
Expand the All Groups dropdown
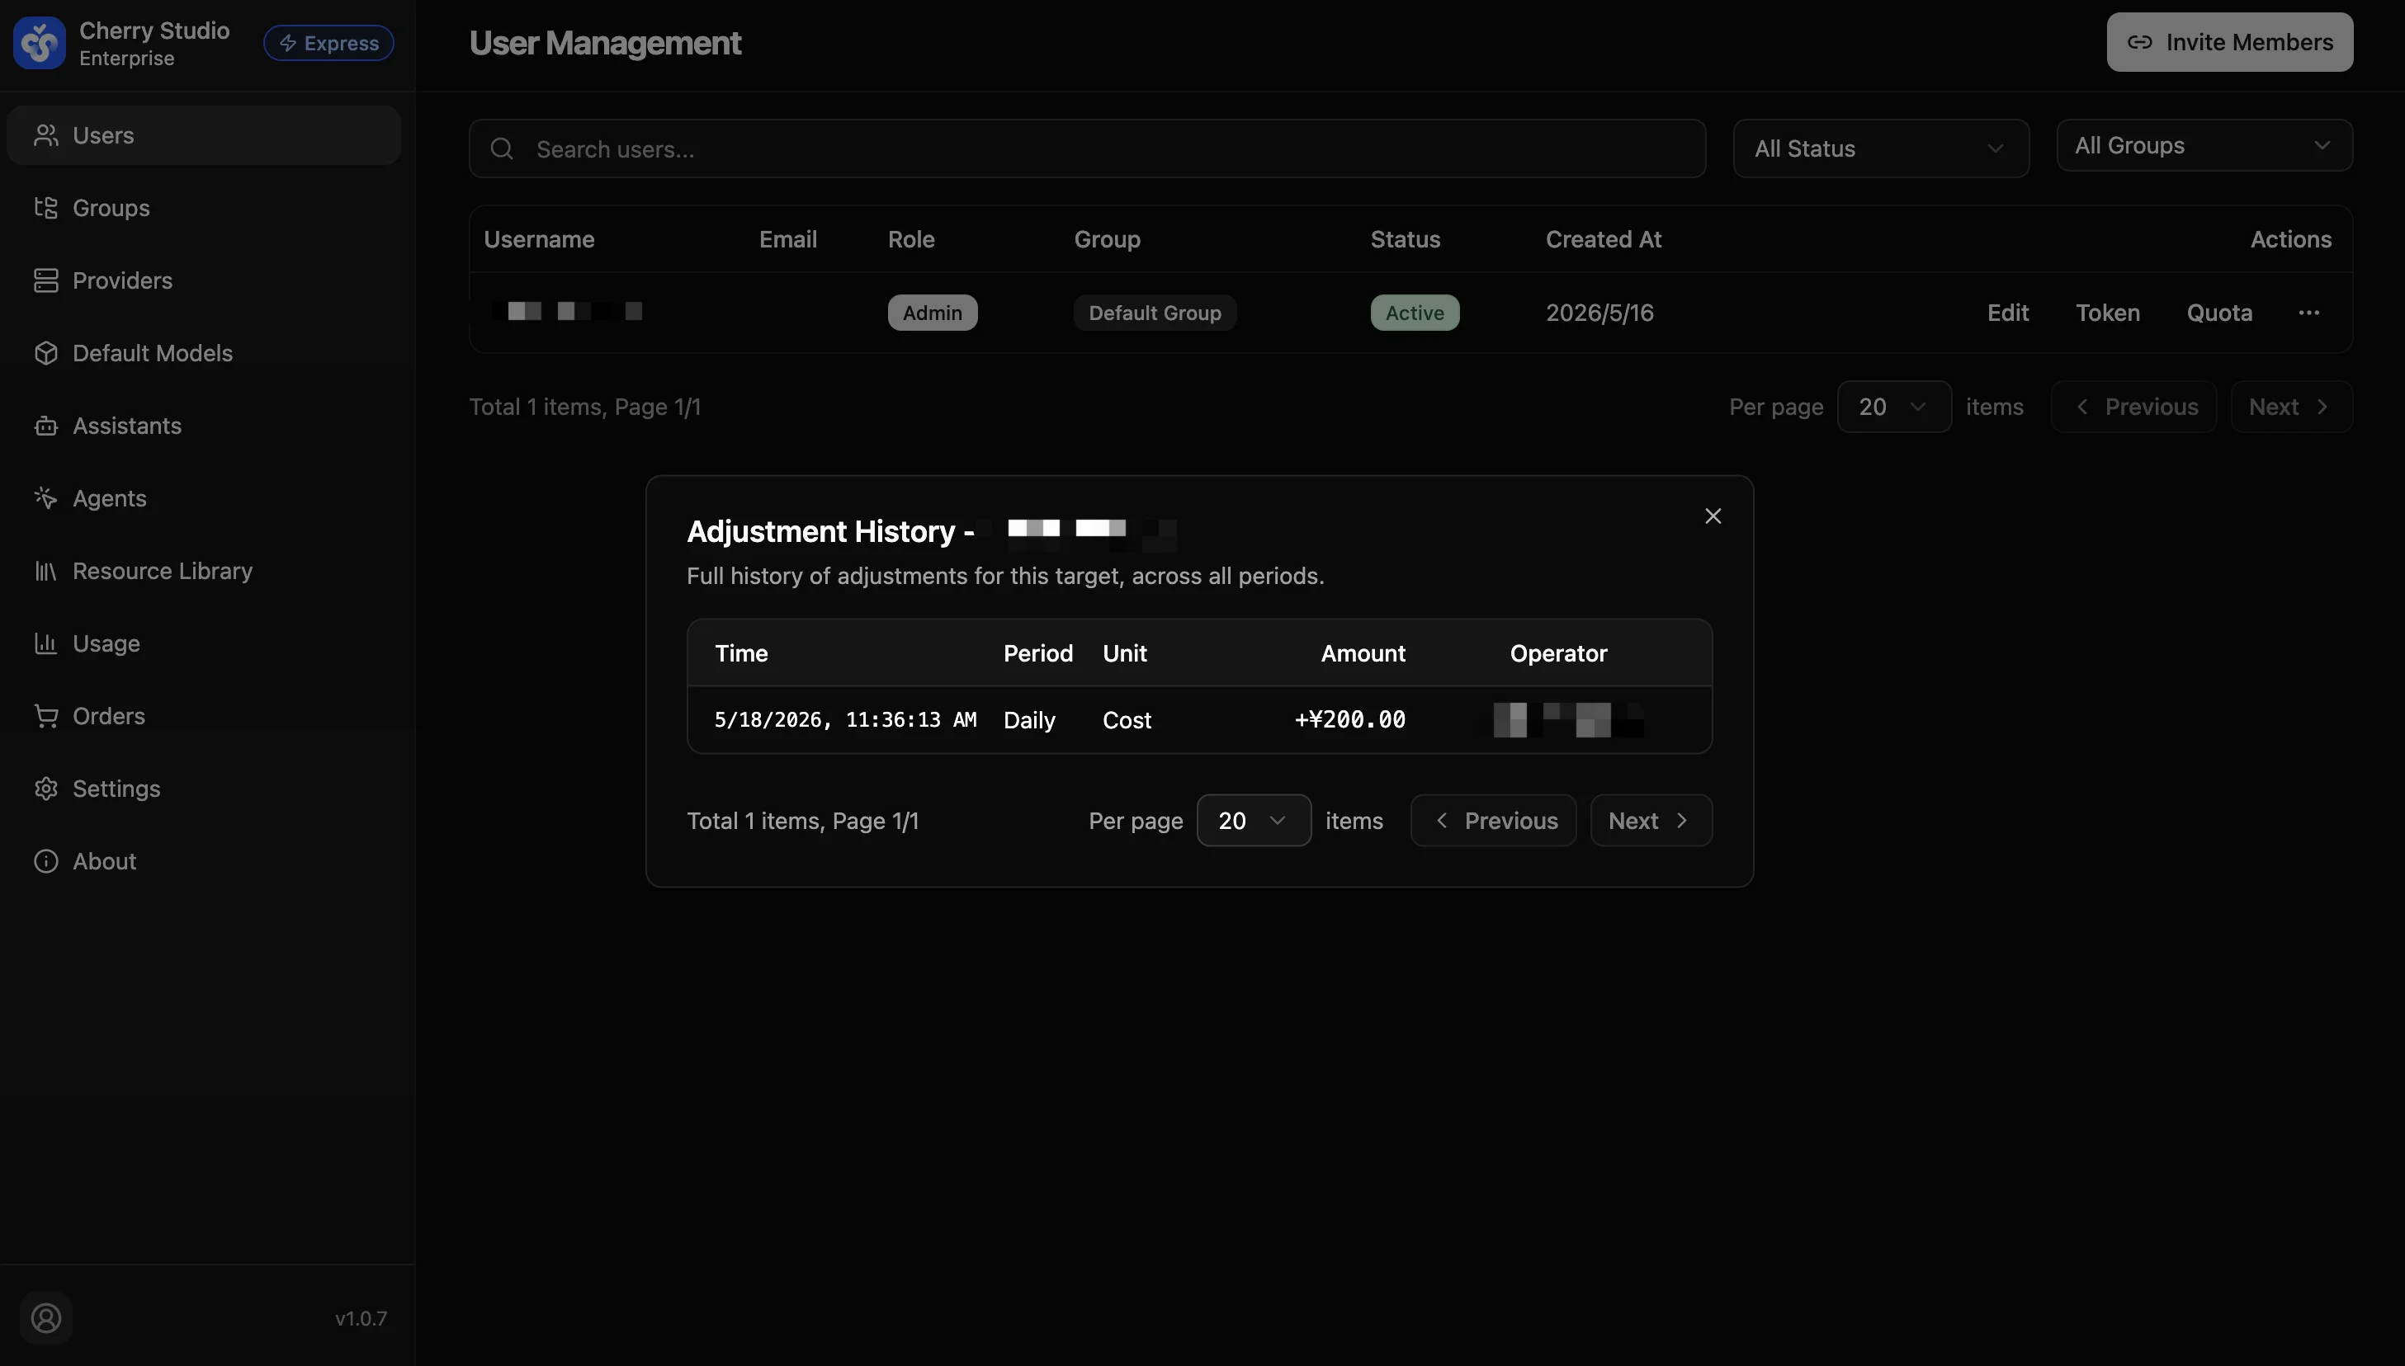tap(2204, 145)
